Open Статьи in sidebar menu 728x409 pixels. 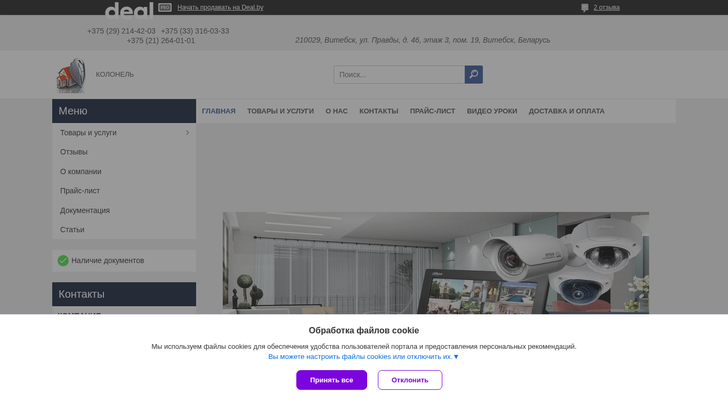click(72, 230)
